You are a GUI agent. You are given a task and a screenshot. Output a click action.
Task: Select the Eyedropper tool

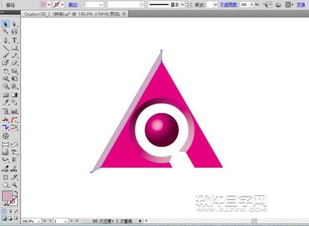[x=5, y=102]
